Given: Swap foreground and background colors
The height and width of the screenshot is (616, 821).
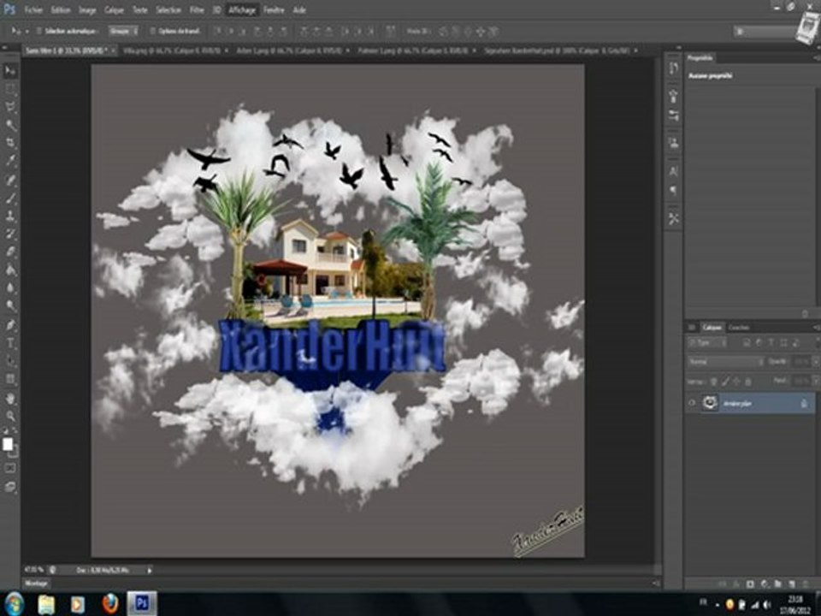Looking at the screenshot, I should coord(15,430).
